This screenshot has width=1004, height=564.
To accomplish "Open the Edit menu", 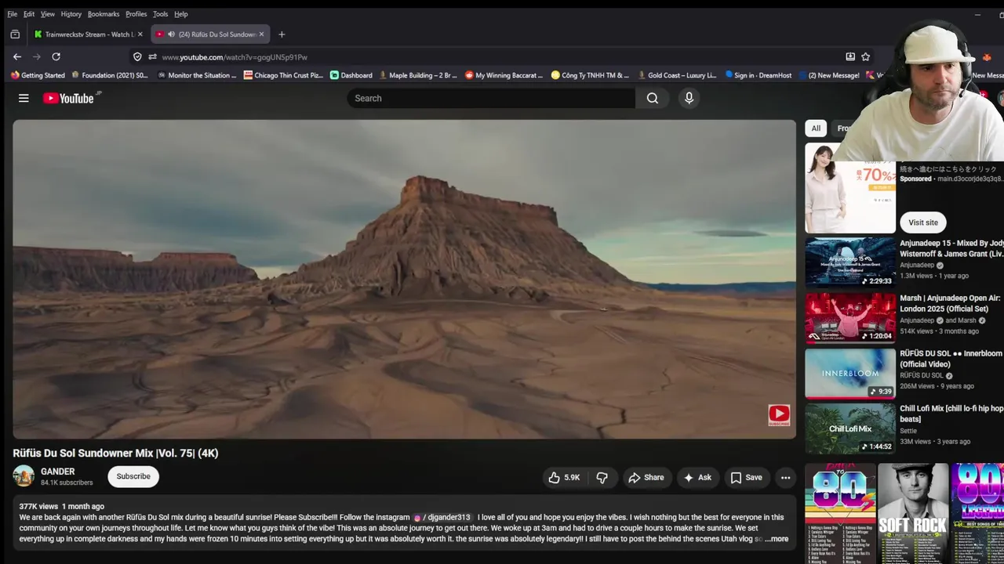I will pos(29,14).
